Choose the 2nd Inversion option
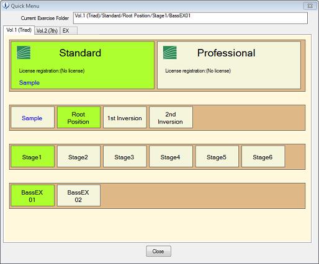Screen dimensions: 319x264 pyautogui.click(x=171, y=117)
